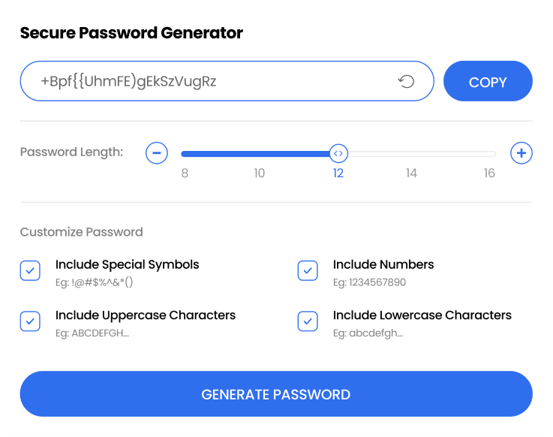This screenshot has height=437, width=553.
Task: Increase password length with plus button
Action: point(521,153)
